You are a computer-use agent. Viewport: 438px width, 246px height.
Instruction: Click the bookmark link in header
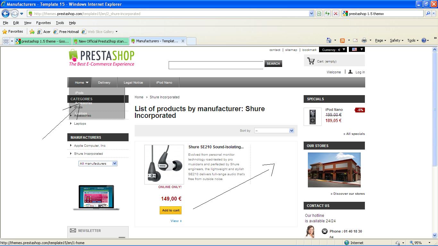click(x=309, y=50)
